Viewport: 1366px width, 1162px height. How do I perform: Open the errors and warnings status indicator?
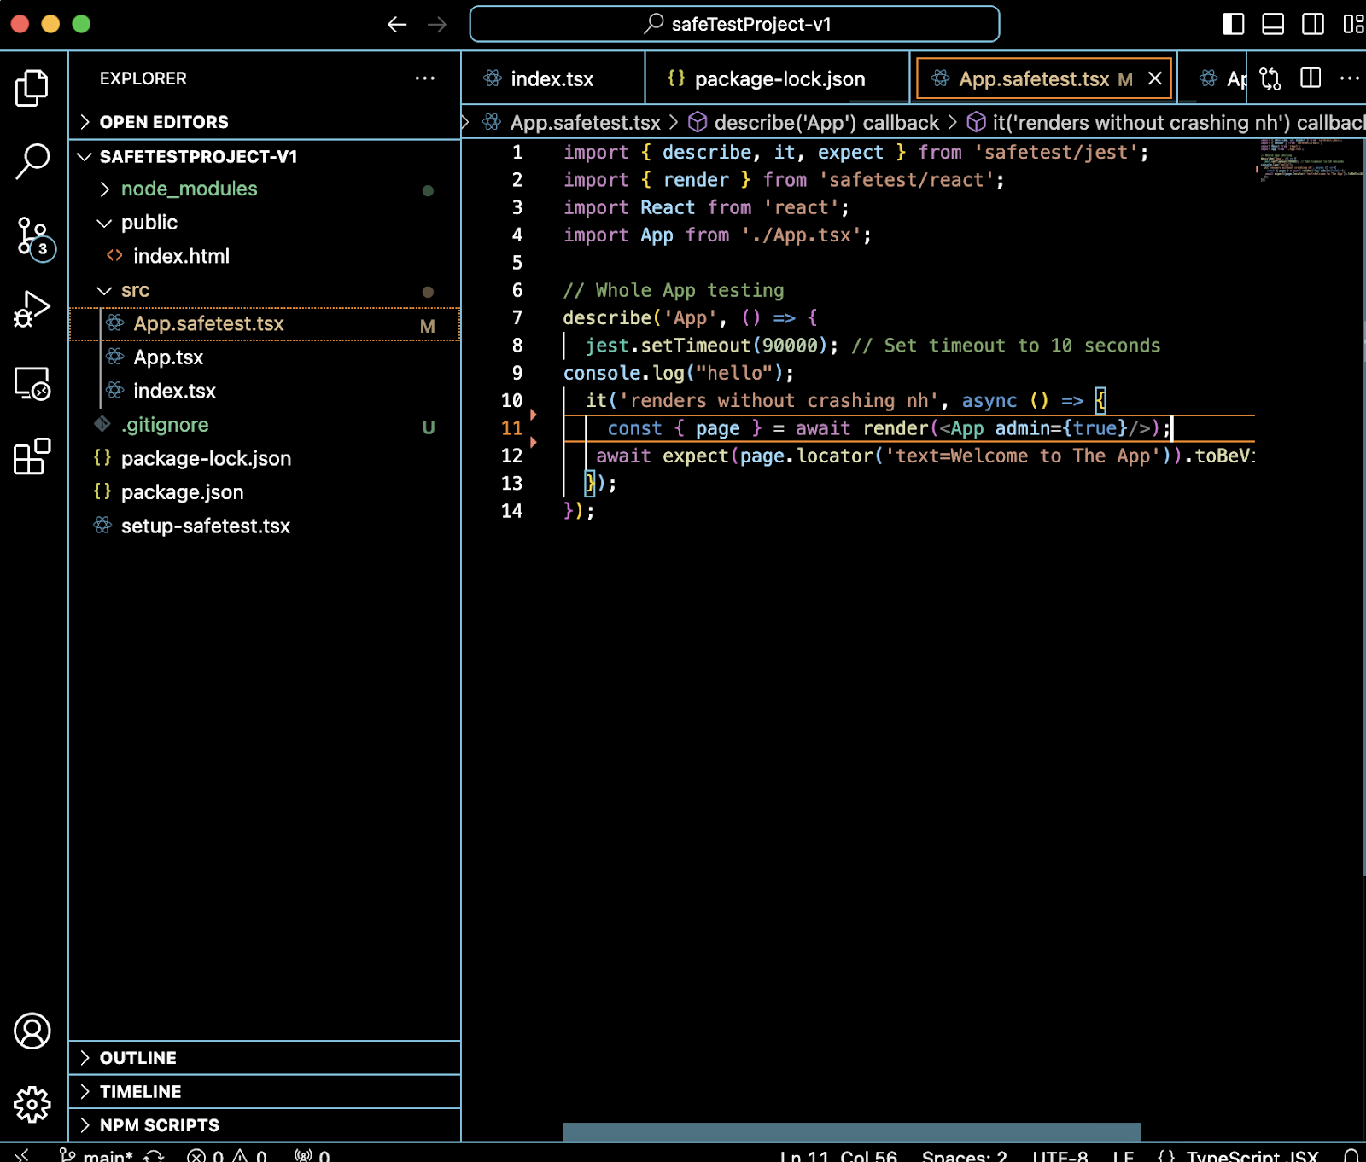(x=227, y=1155)
